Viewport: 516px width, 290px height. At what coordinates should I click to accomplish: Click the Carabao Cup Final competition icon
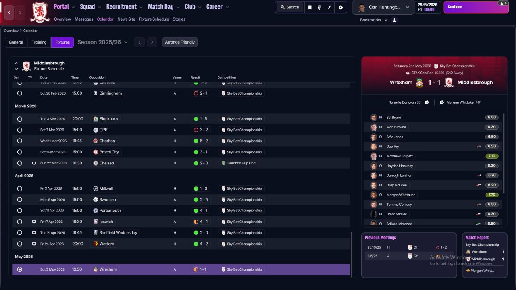tap(223, 163)
